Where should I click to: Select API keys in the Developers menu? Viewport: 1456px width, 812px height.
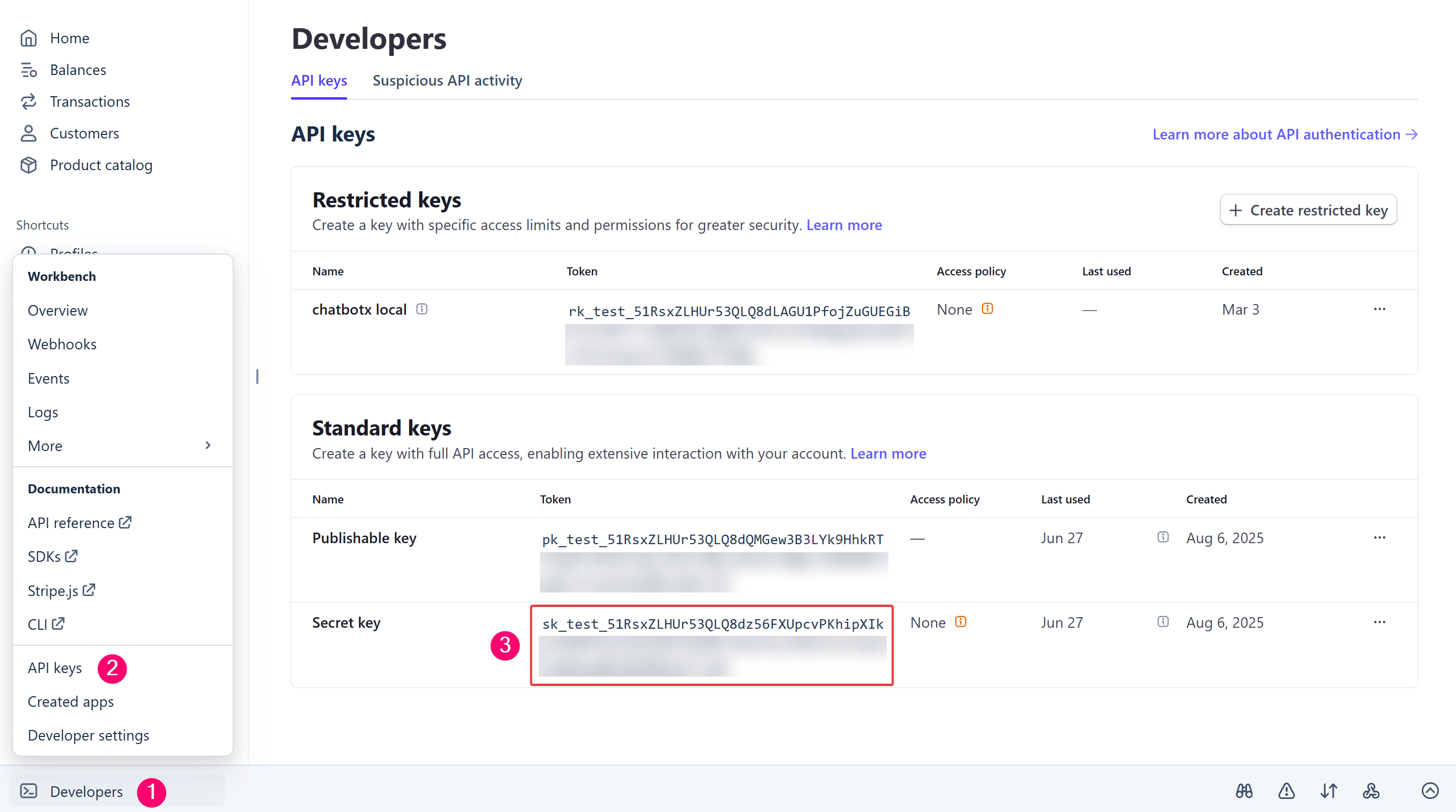coord(55,668)
